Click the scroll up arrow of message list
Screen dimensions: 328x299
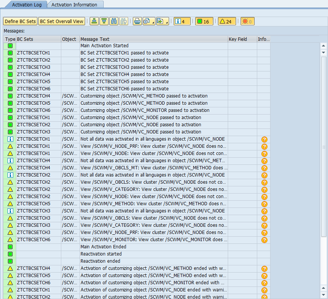coord(323,46)
